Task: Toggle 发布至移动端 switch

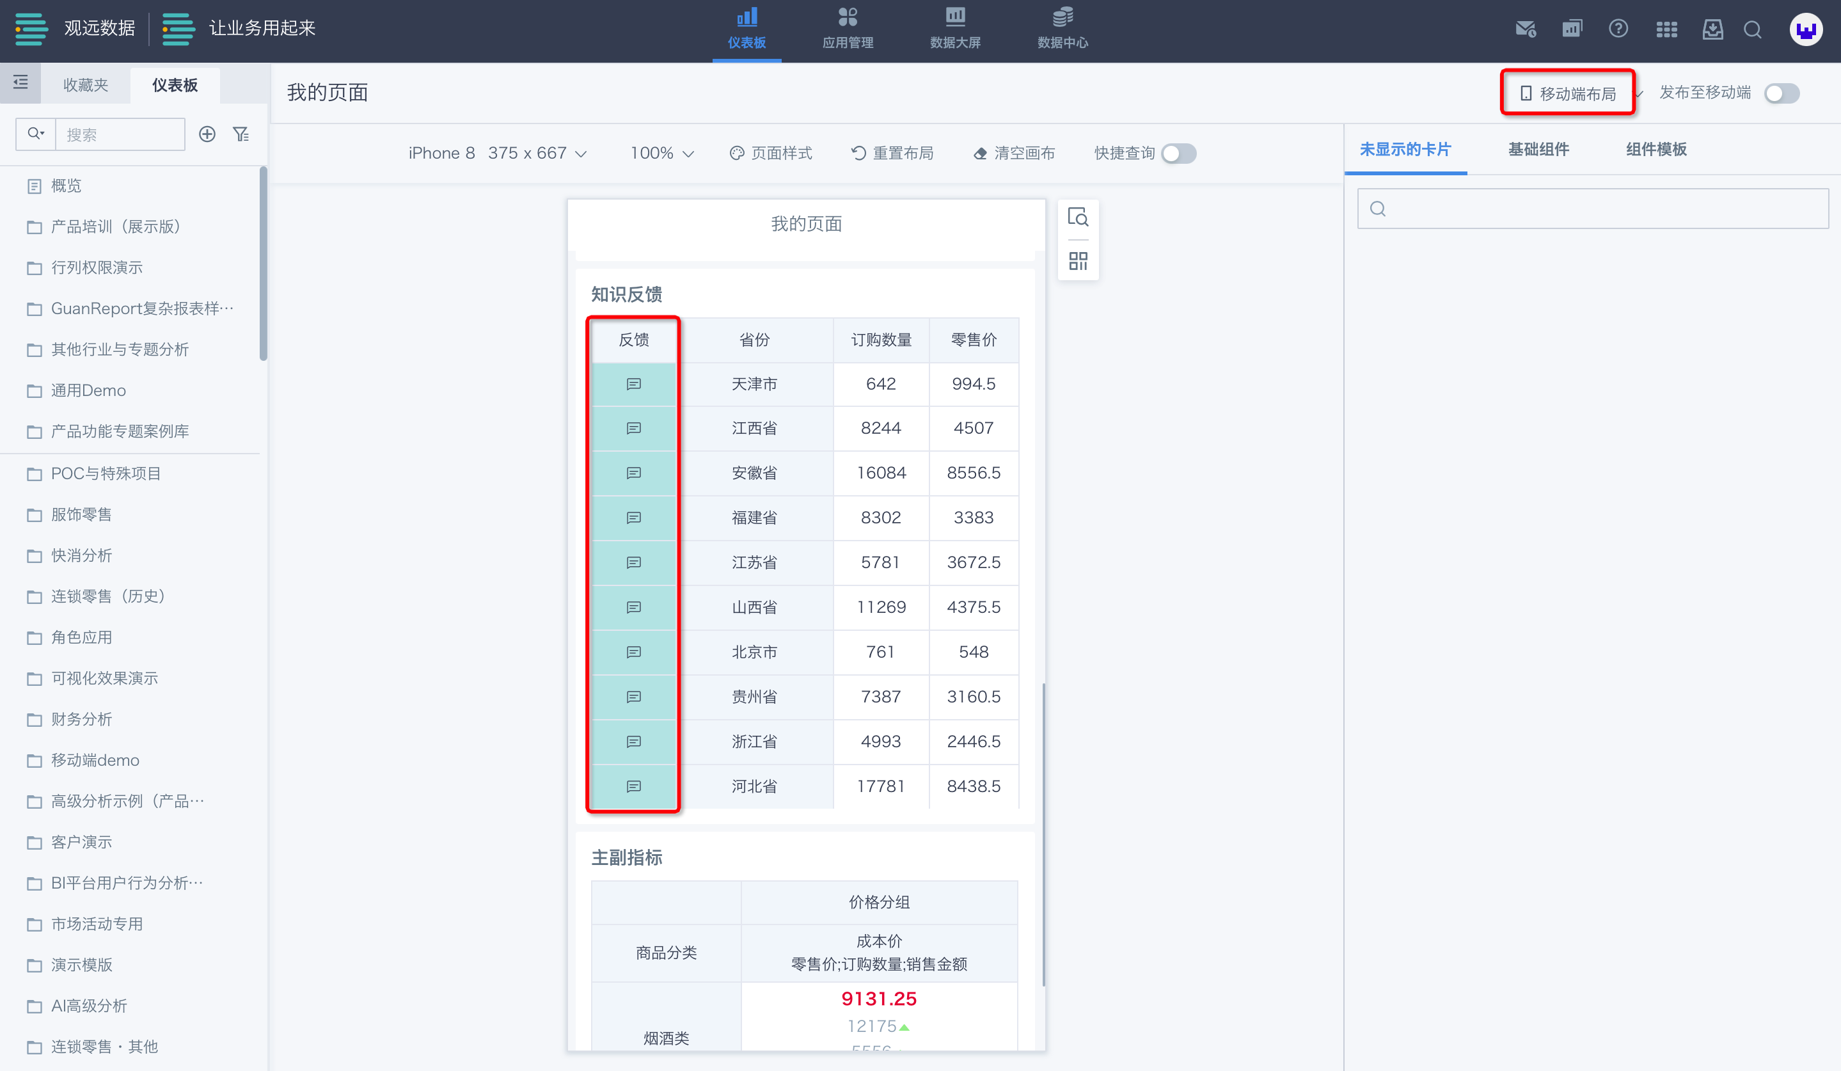Action: 1781,93
